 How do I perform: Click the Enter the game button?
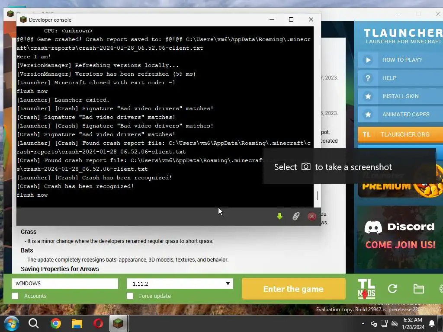pyautogui.click(x=294, y=289)
